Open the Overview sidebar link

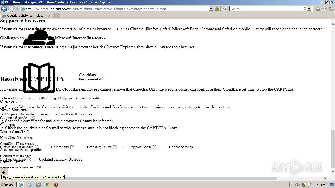click(x=9, y=101)
